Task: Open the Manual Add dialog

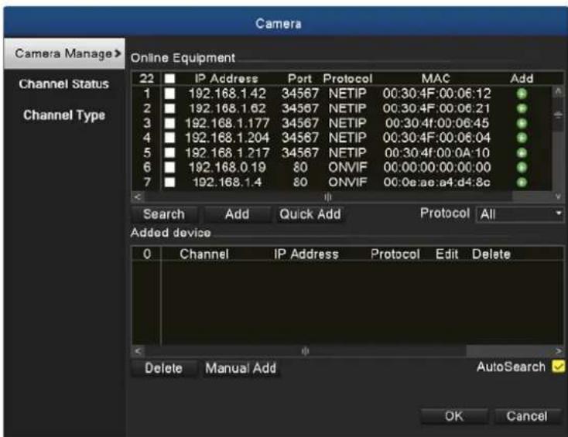Action: point(241,369)
